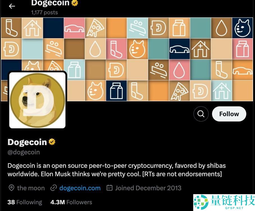Follow the Dogecoin account
255x211 pixels.
tap(229, 114)
